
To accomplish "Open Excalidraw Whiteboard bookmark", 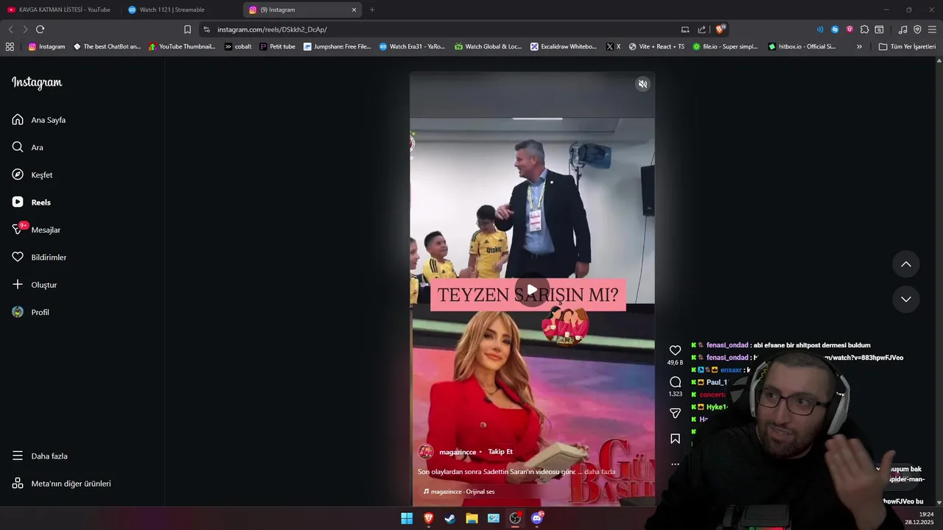I will click(x=564, y=46).
